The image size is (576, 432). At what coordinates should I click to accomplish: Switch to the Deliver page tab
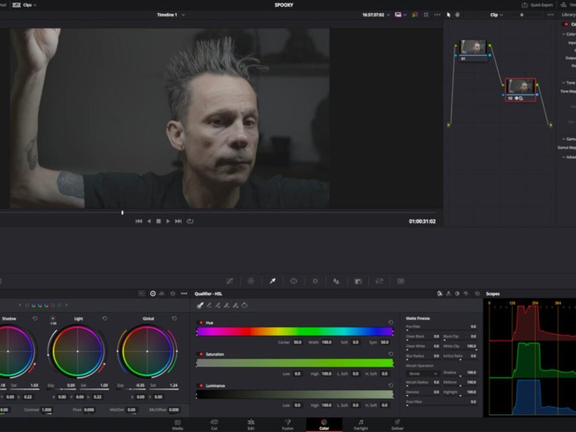(397, 424)
